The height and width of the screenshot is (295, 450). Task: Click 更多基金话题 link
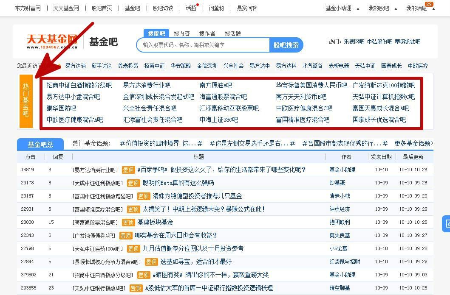coord(413,143)
